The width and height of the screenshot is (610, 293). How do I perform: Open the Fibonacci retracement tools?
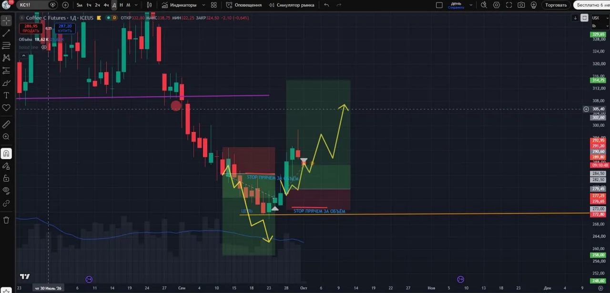[6, 46]
